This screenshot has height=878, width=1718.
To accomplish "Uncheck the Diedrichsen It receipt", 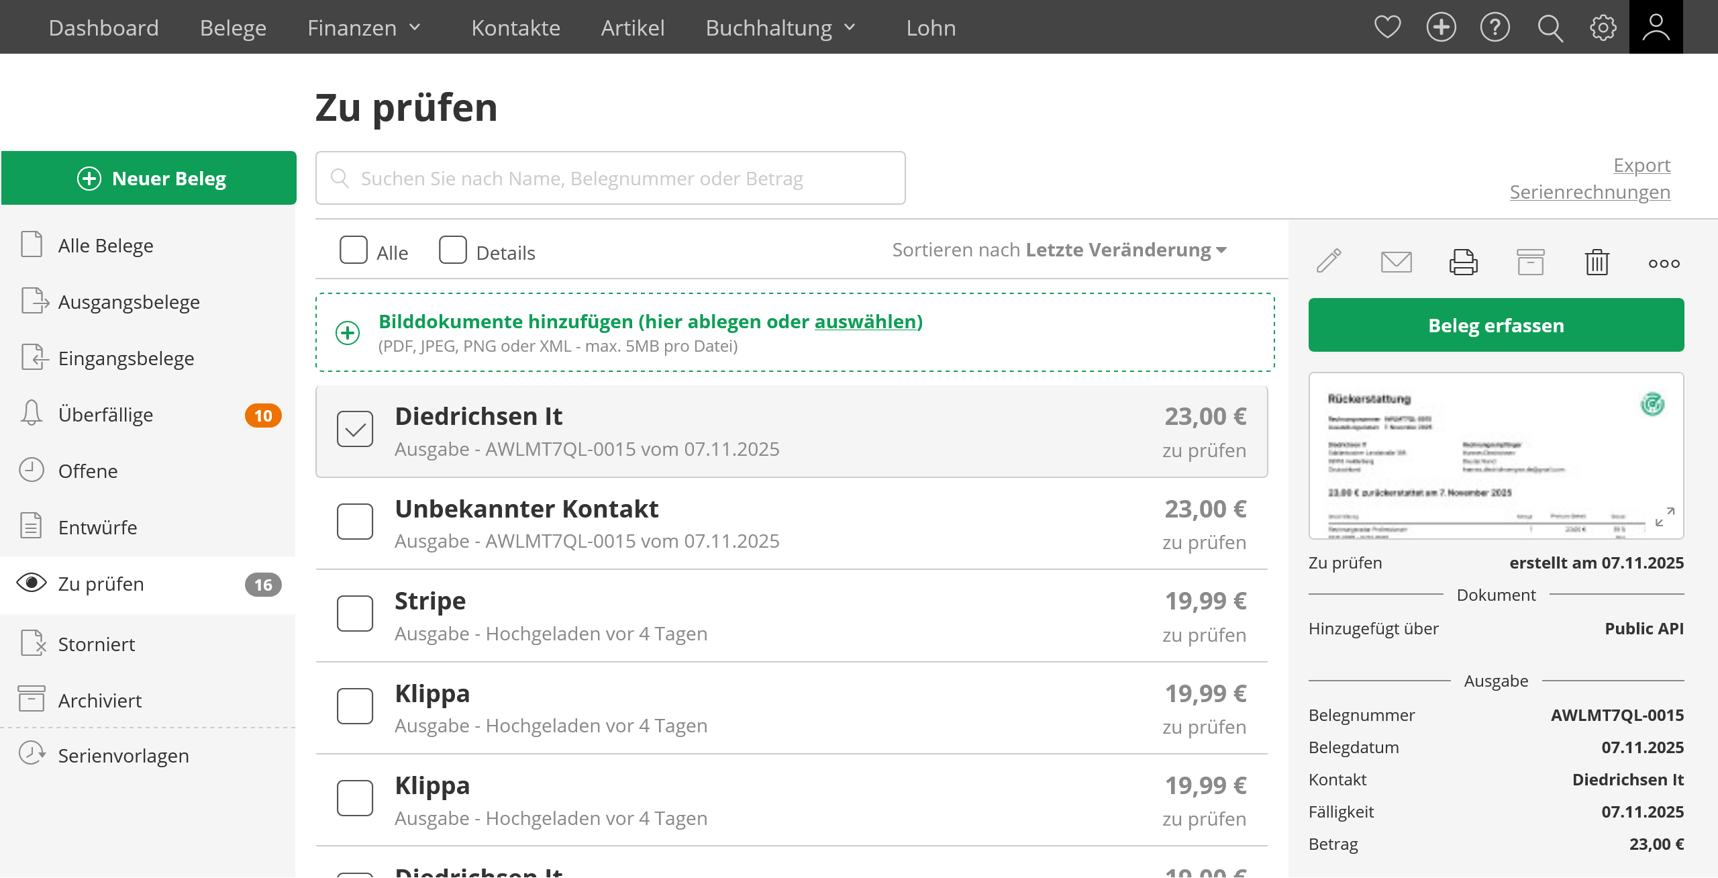I will (355, 430).
